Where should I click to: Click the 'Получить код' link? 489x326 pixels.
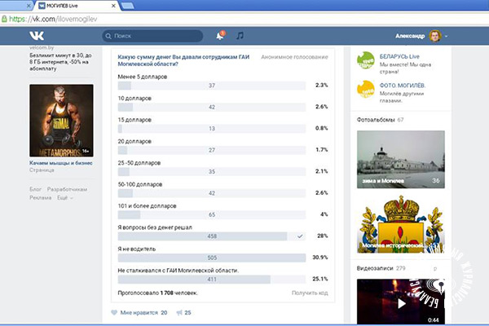(x=310, y=291)
